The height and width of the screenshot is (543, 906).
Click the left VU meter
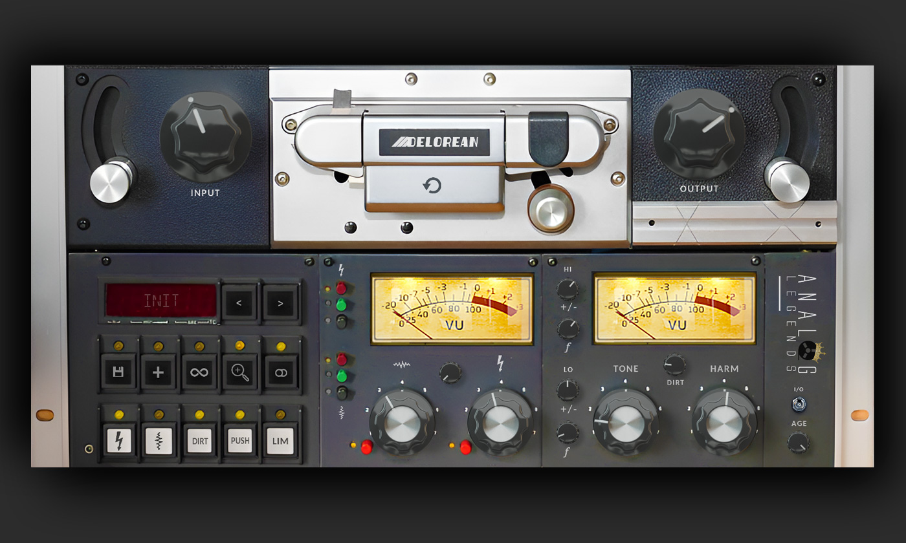[452, 308]
